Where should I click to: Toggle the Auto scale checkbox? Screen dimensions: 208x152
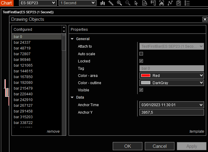[x=141, y=54]
